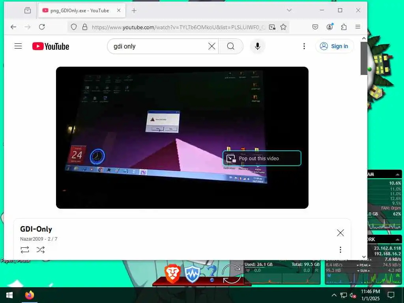404x303 pixels.
Task: Click scrollbar up arrow
Action: click(364, 38)
